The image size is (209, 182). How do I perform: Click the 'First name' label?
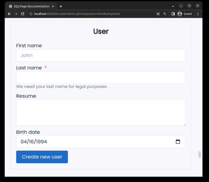29,46
